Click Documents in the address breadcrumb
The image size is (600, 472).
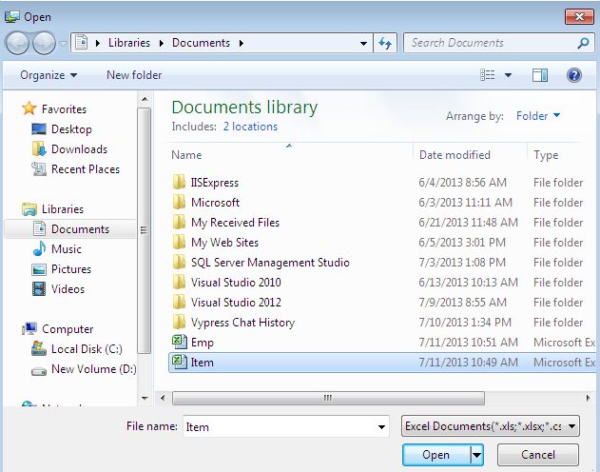[x=201, y=43]
